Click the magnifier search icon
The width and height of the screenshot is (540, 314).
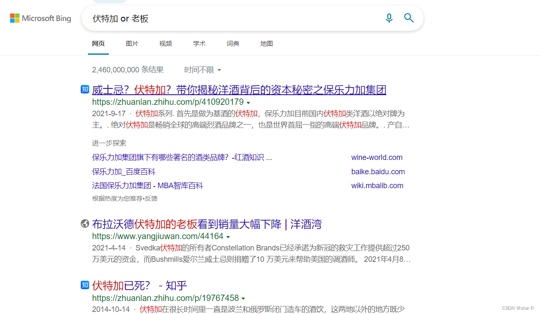pos(409,18)
